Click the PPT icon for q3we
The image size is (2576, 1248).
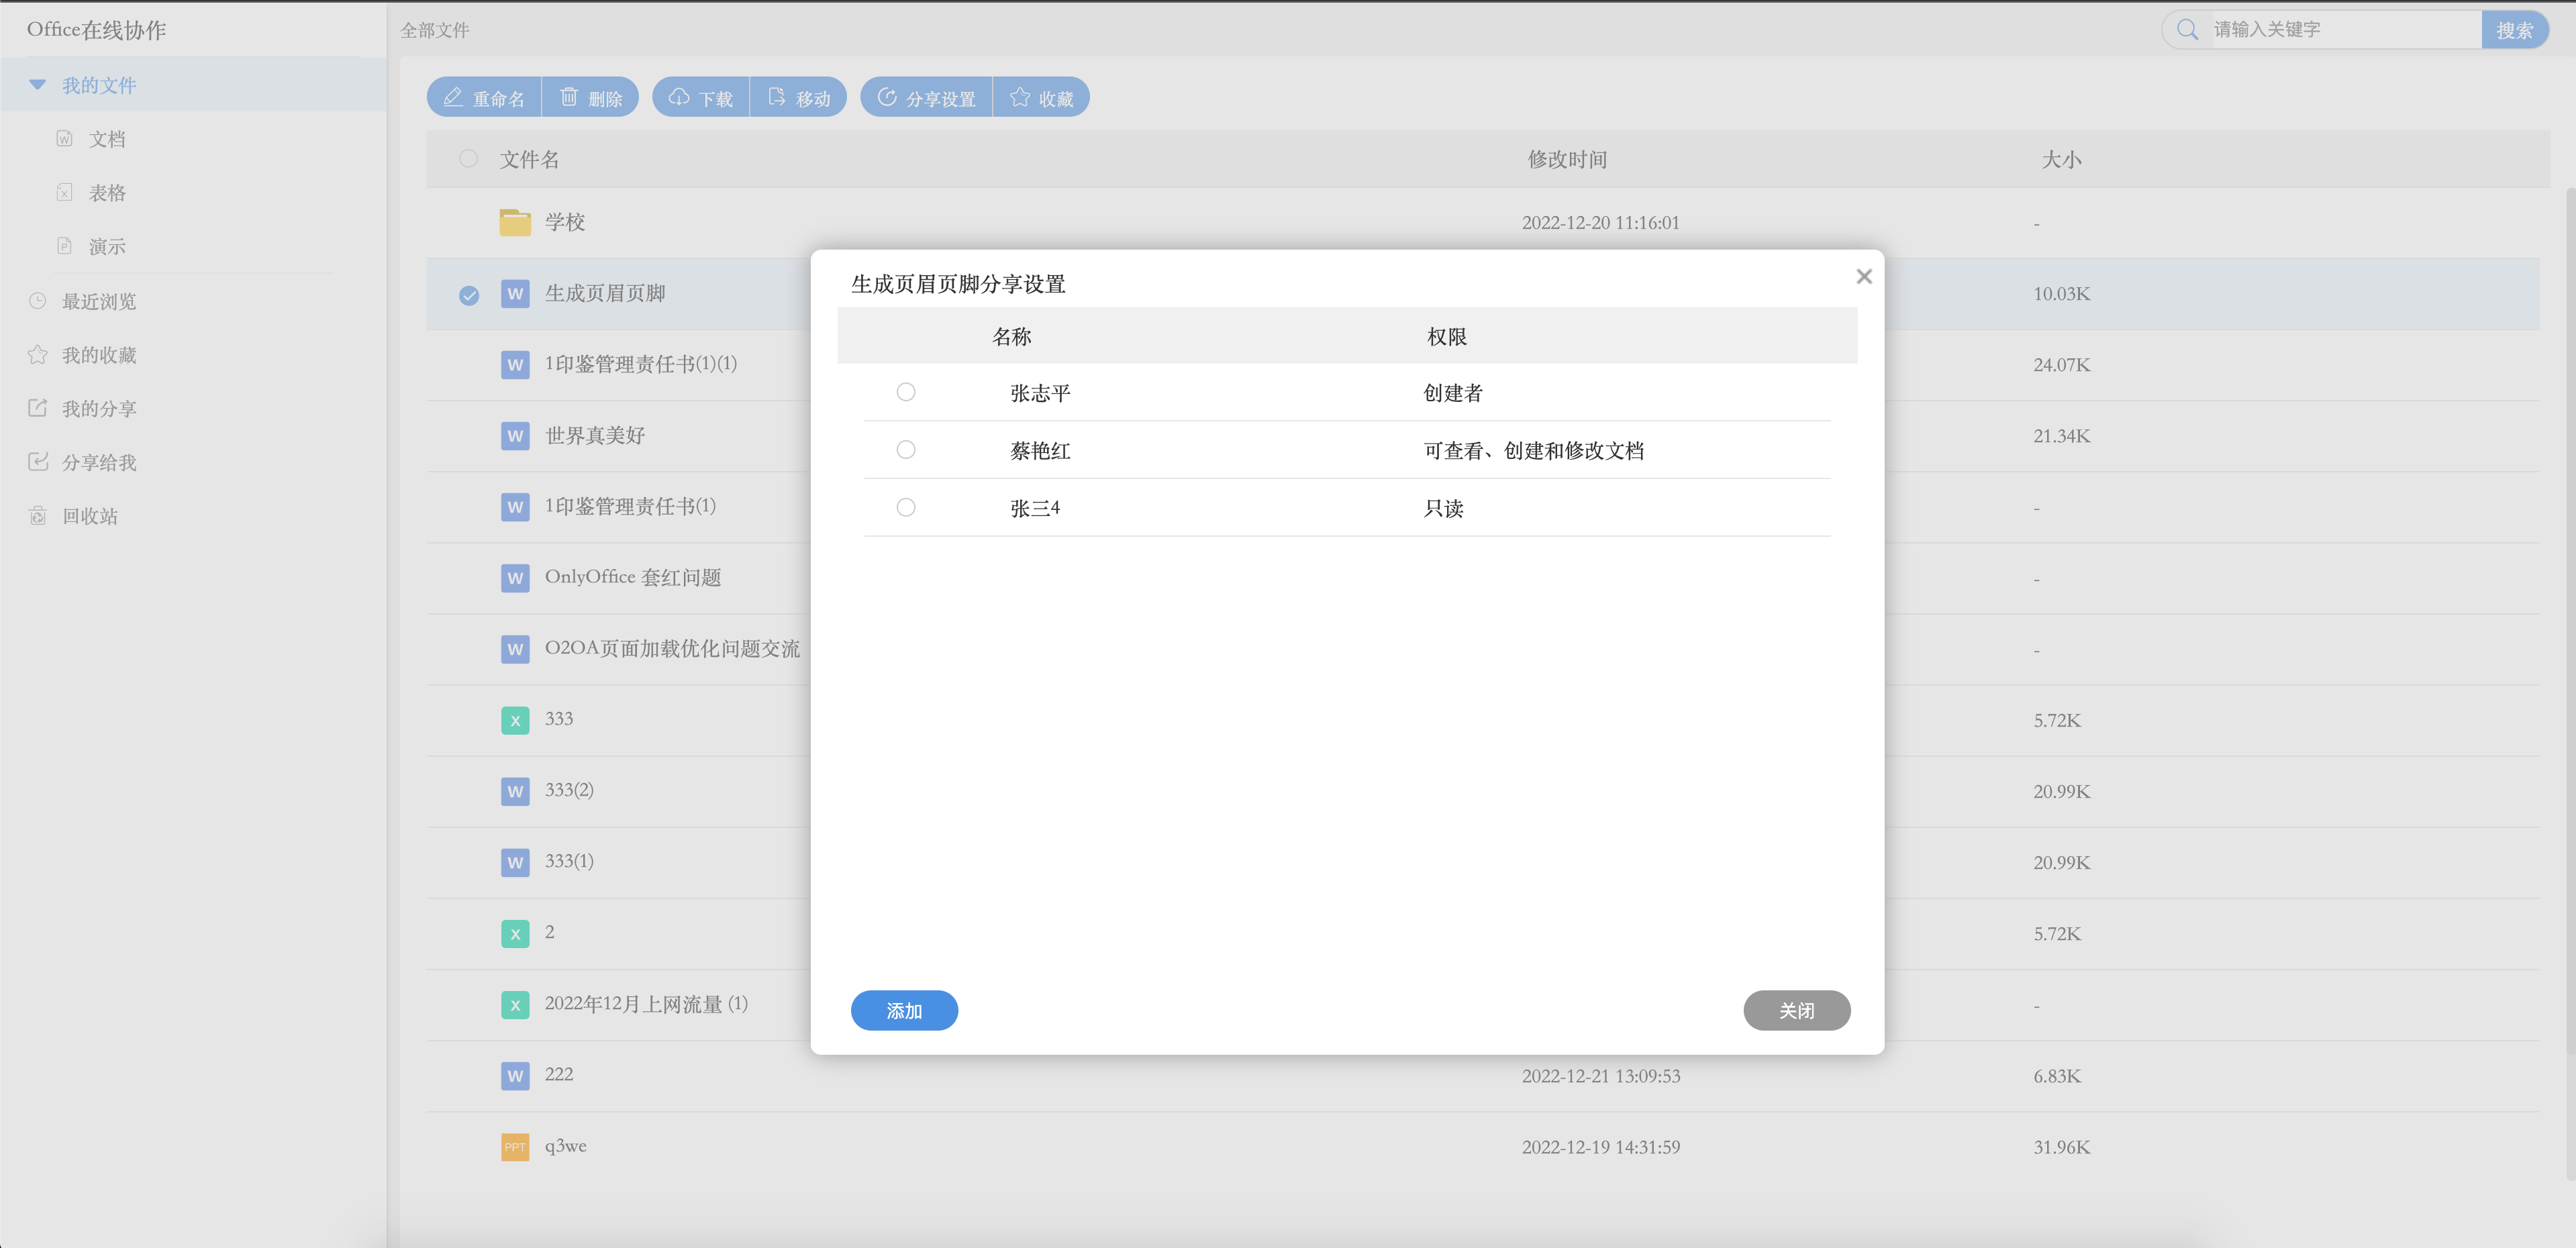515,1147
